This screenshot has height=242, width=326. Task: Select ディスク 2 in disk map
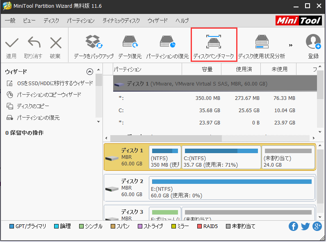(x=126, y=188)
